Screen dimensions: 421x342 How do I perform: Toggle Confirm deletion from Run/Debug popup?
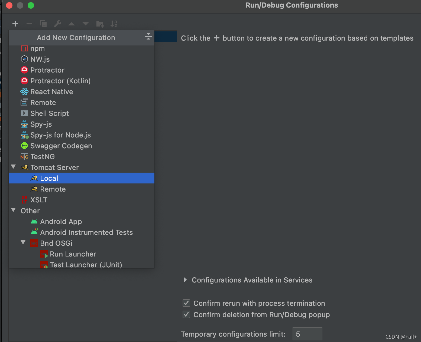click(x=186, y=314)
